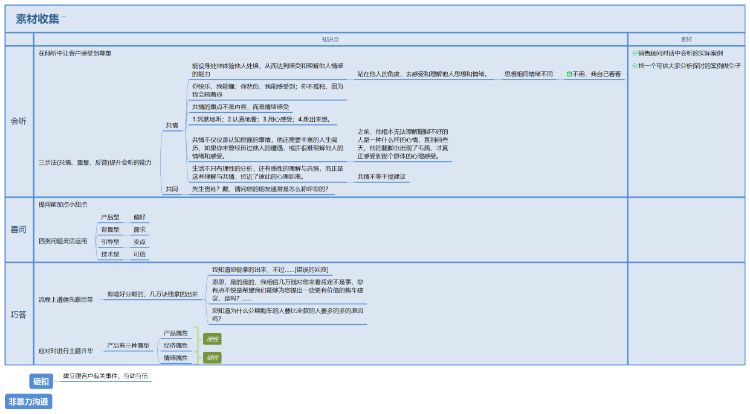This screenshot has height=414, width=750.
Task: Select the 巧答 row header
Action: point(19,314)
